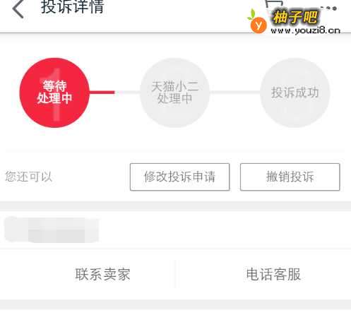Tap the back arrow icon
Viewport: 351px width, 320px height.
tap(18, 9)
